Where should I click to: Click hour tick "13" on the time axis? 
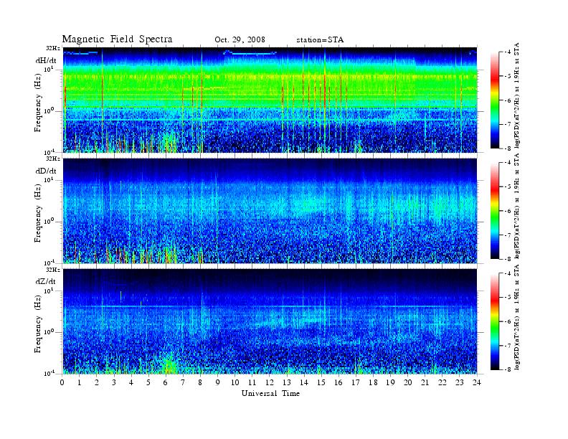pos(287,382)
